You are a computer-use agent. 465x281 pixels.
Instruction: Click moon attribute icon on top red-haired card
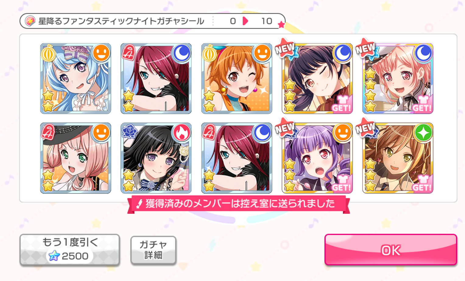click(181, 54)
